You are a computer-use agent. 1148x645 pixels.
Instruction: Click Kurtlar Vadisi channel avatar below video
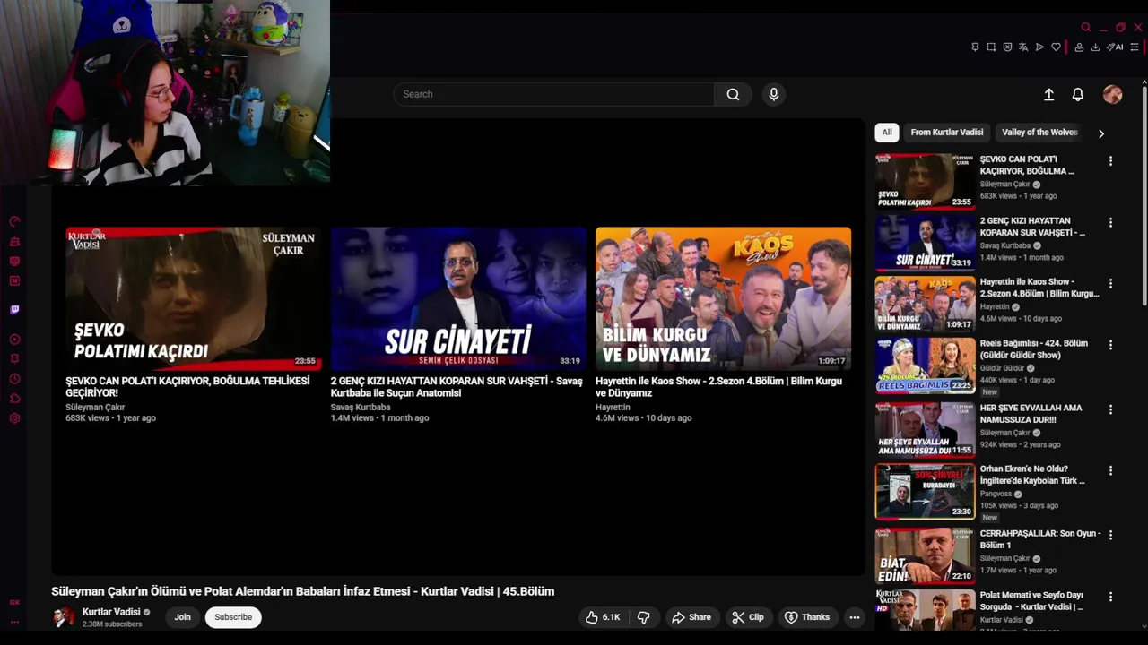coord(63,617)
